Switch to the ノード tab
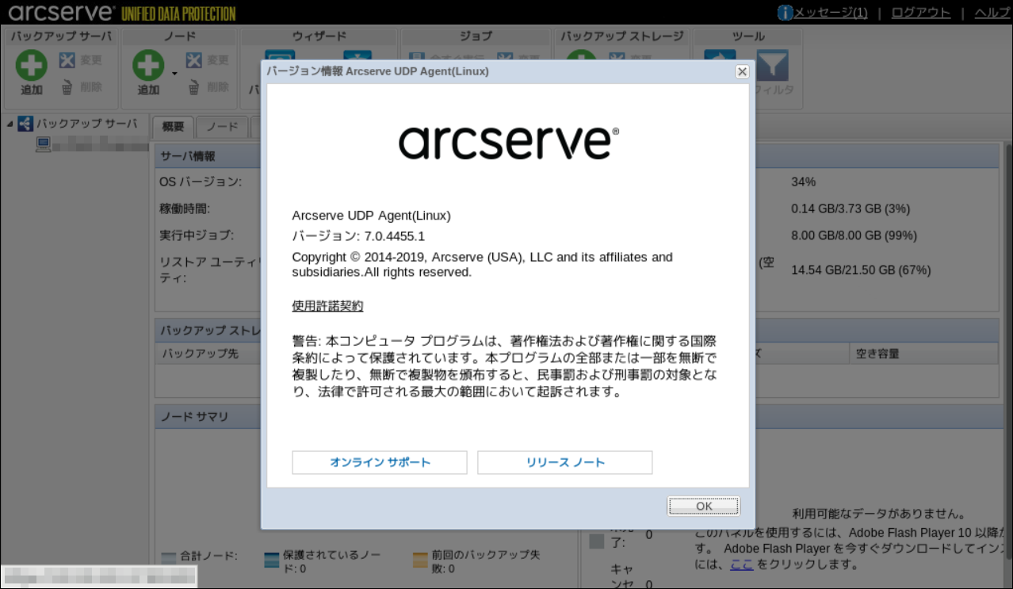The height and width of the screenshot is (589, 1013). (x=222, y=127)
